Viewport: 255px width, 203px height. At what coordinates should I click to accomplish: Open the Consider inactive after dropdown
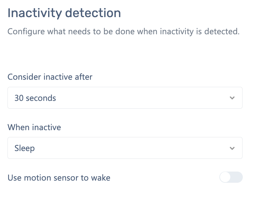(x=125, y=98)
